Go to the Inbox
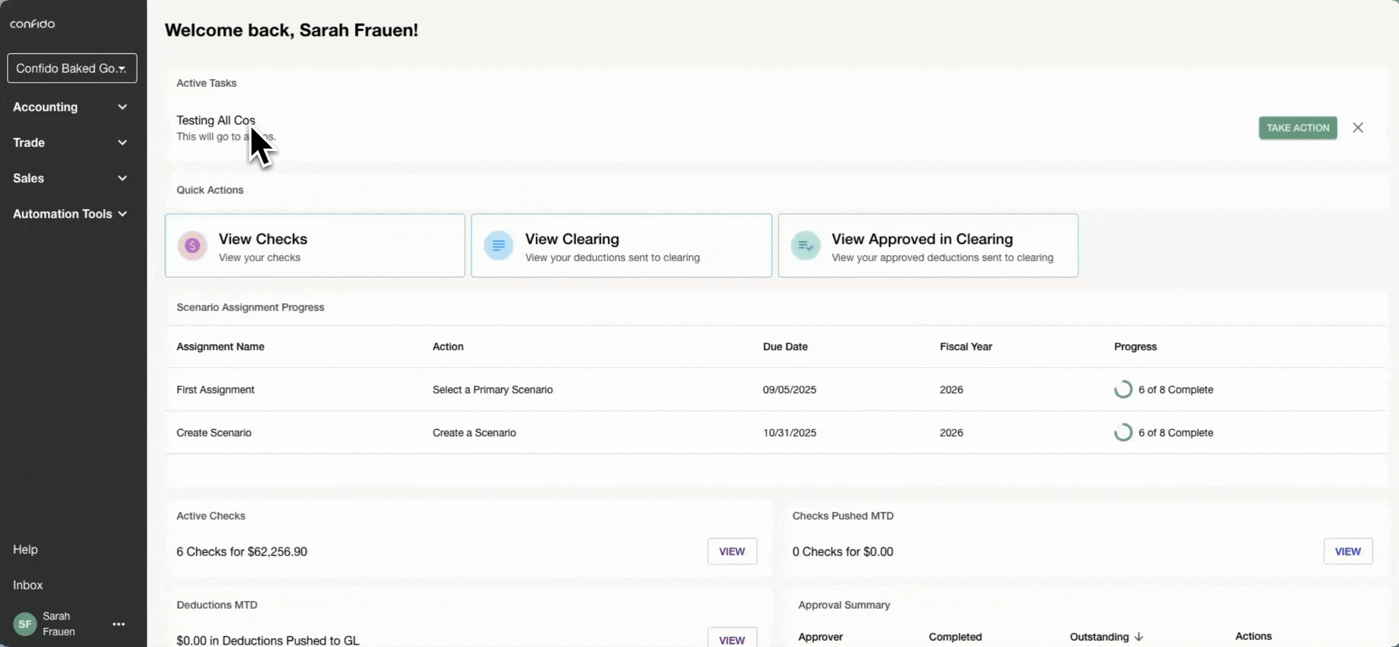1399x647 pixels. point(28,585)
